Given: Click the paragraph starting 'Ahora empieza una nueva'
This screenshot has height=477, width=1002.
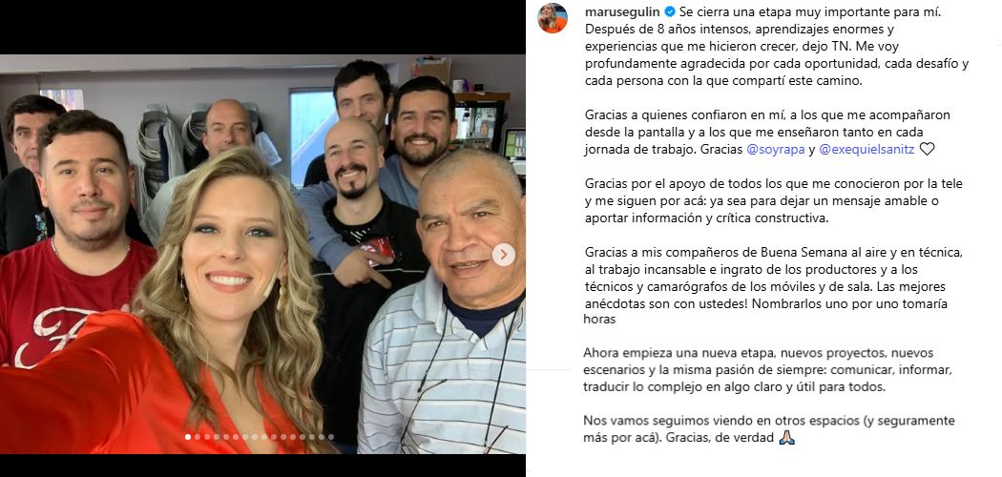Looking at the screenshot, I should (759, 370).
